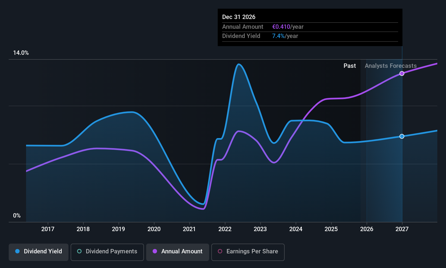
Task: Open the Dividend Payments legend entry
Action: (x=107, y=252)
